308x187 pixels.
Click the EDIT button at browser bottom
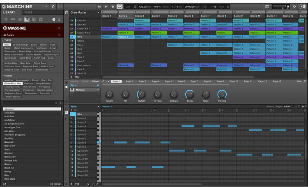click(57, 184)
